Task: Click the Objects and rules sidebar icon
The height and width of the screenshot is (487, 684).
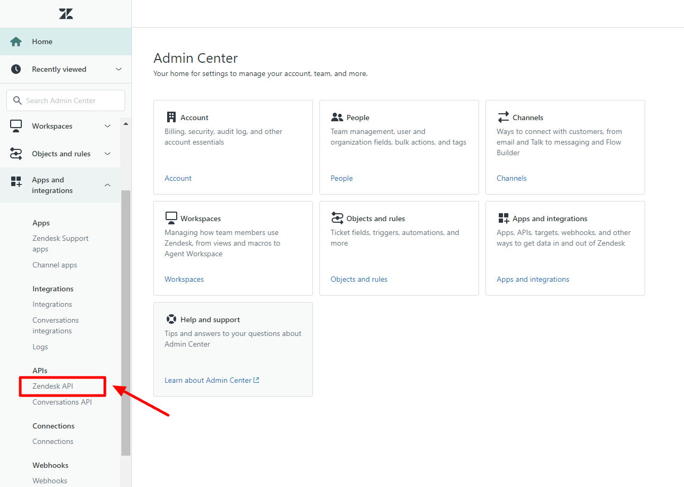Action: click(16, 154)
